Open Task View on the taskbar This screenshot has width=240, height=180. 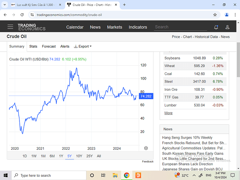(x=103, y=175)
